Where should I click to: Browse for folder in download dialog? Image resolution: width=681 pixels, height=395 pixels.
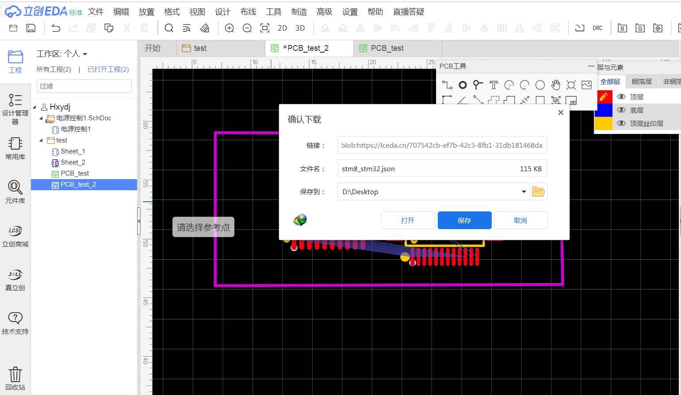coord(538,192)
